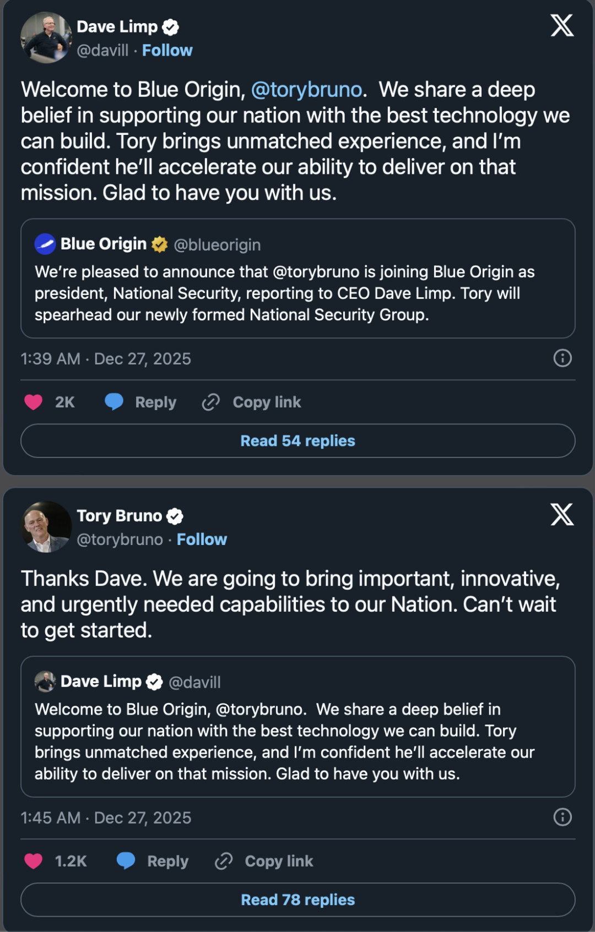Copy link to Tory Bruno's tweet

(264, 861)
